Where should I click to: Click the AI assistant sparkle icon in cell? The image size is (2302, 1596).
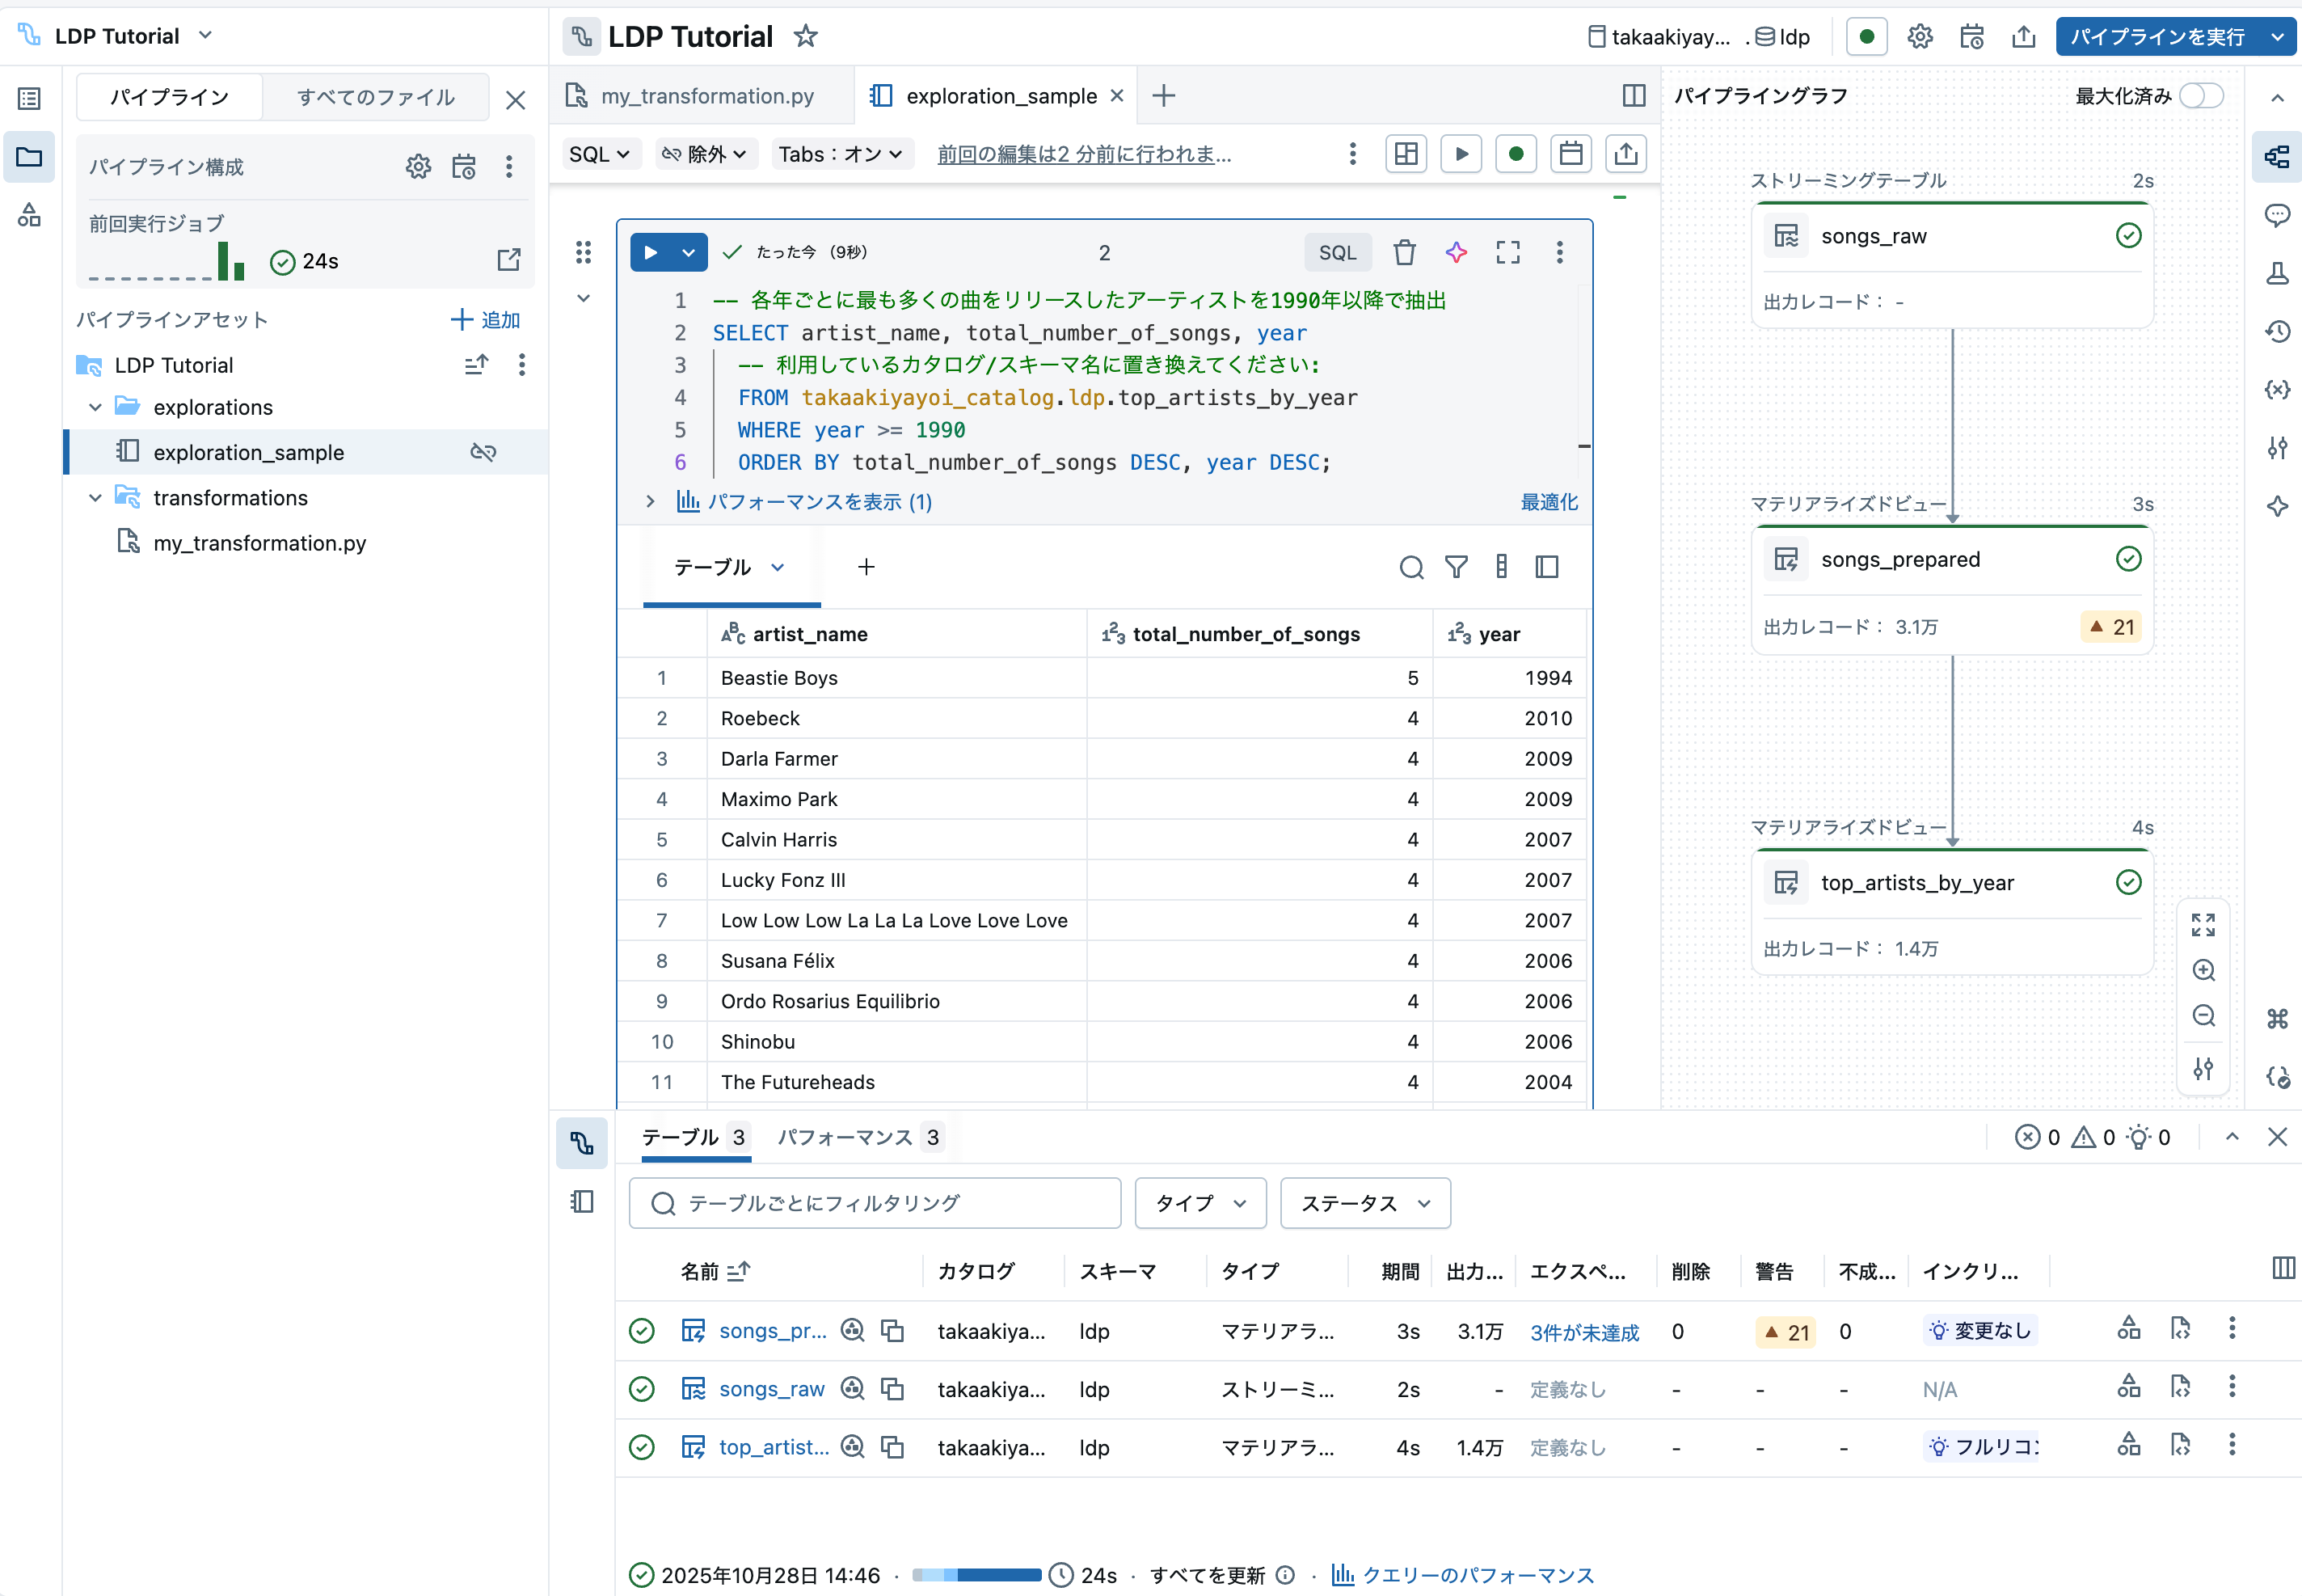point(1456,252)
